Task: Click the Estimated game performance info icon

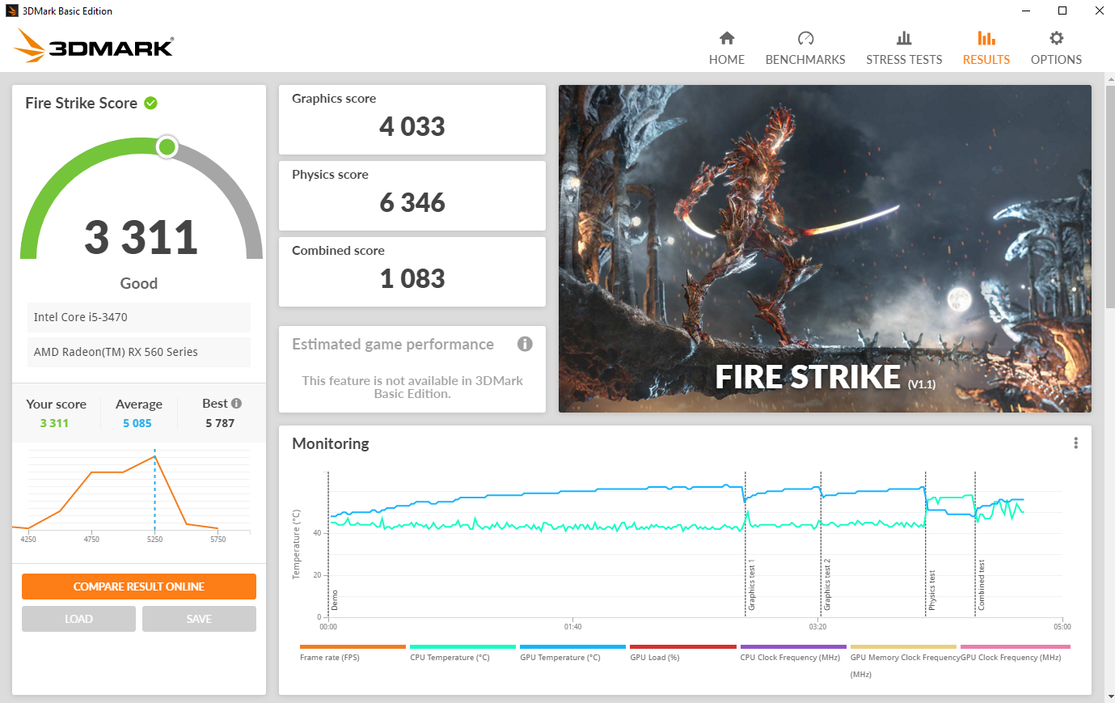Action: pyautogui.click(x=525, y=344)
